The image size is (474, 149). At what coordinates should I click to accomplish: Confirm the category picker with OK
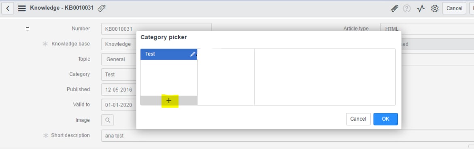pos(385,119)
